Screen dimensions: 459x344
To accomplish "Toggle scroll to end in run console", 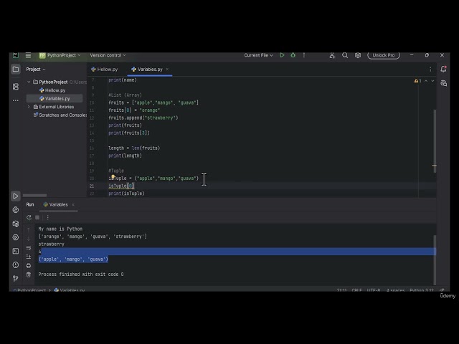I will point(29,257).
